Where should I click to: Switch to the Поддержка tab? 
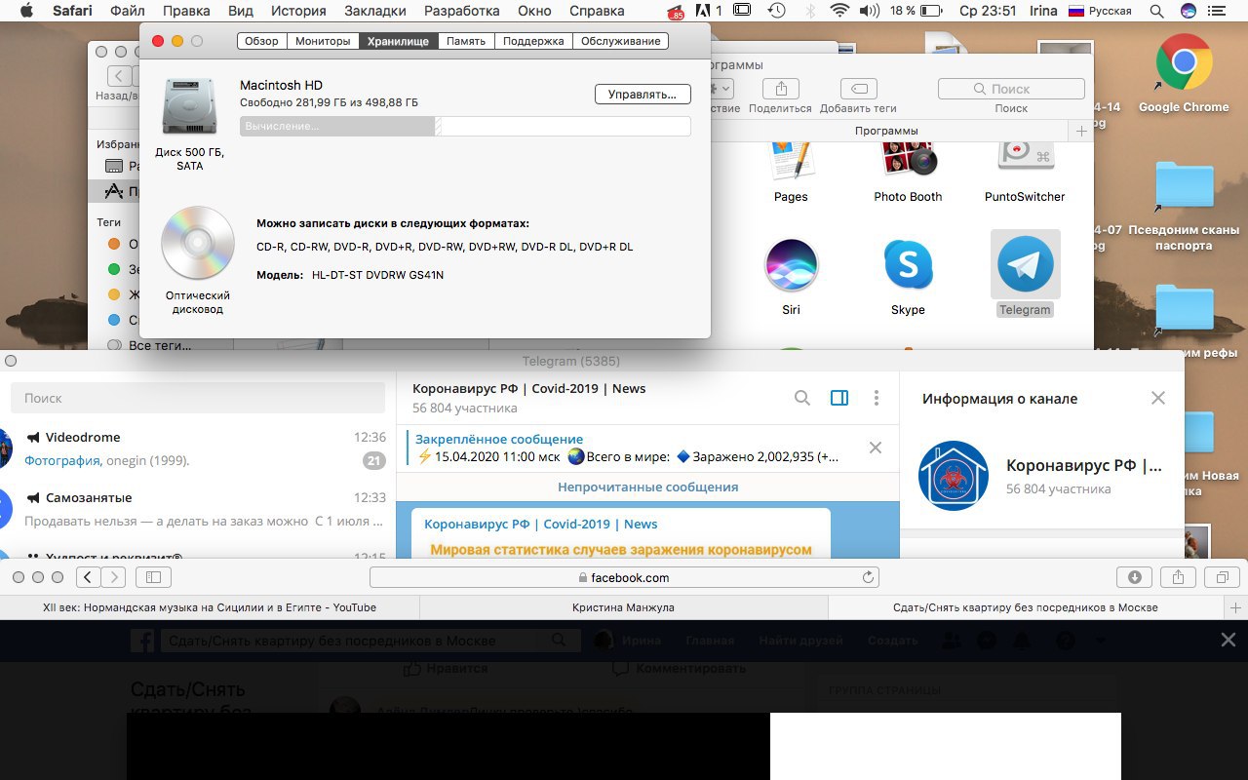pyautogui.click(x=533, y=41)
